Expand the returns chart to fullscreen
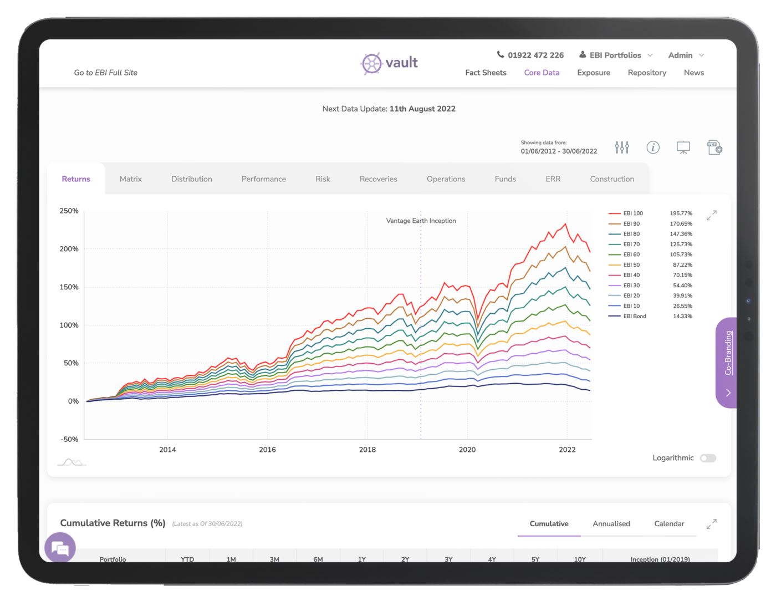The height and width of the screenshot is (601, 776). 712,215
